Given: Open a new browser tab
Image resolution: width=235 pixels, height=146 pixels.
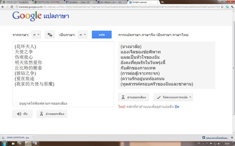Looking at the screenshot, I should pyautogui.click(x=162, y=2).
